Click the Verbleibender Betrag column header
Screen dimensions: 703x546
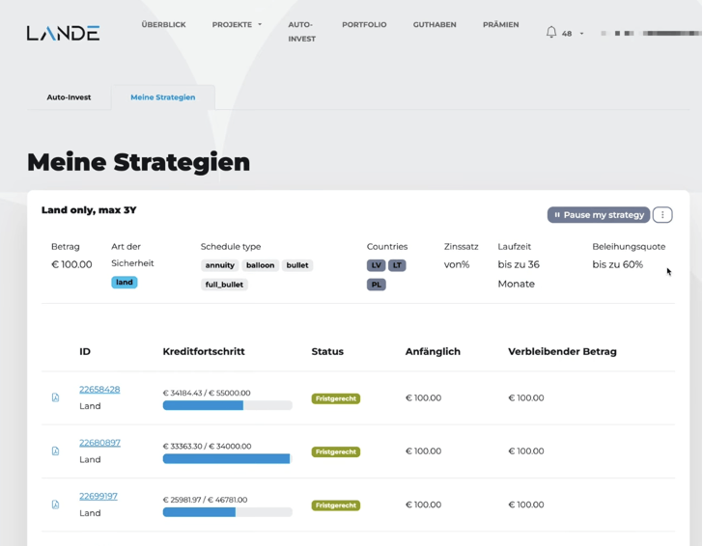pos(562,351)
